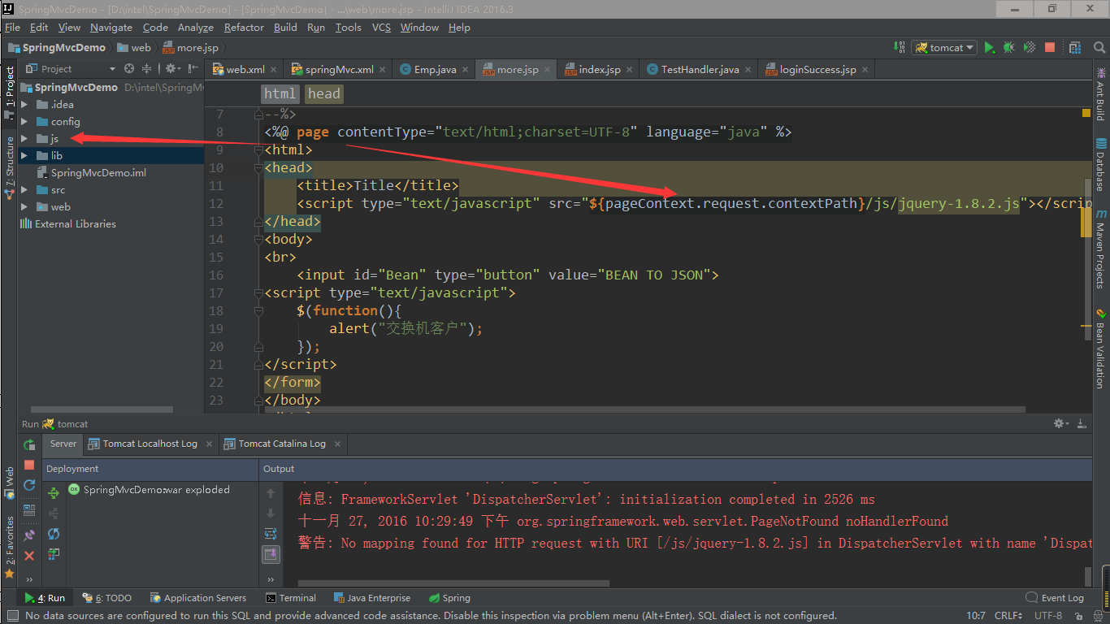The height and width of the screenshot is (624, 1110).
Task: Run tomcat with coverage icon
Action: click(1030, 48)
